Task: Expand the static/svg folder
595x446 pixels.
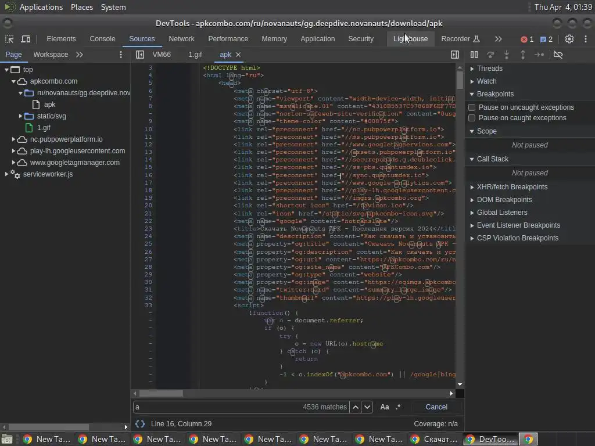Action: tap(21, 116)
